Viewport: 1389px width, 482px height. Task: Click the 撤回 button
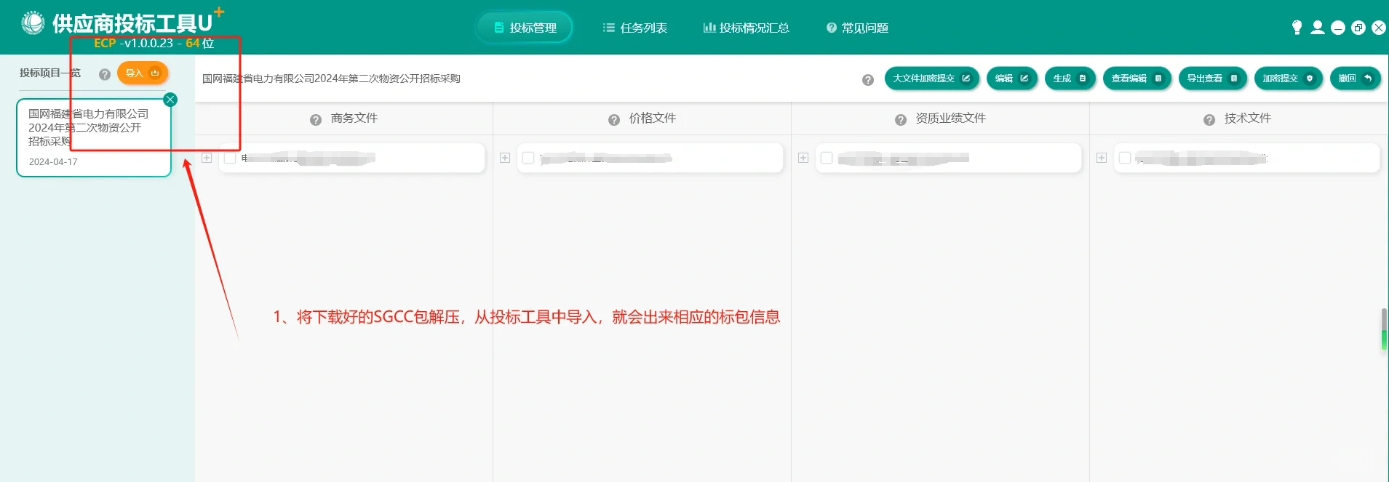(x=1356, y=79)
